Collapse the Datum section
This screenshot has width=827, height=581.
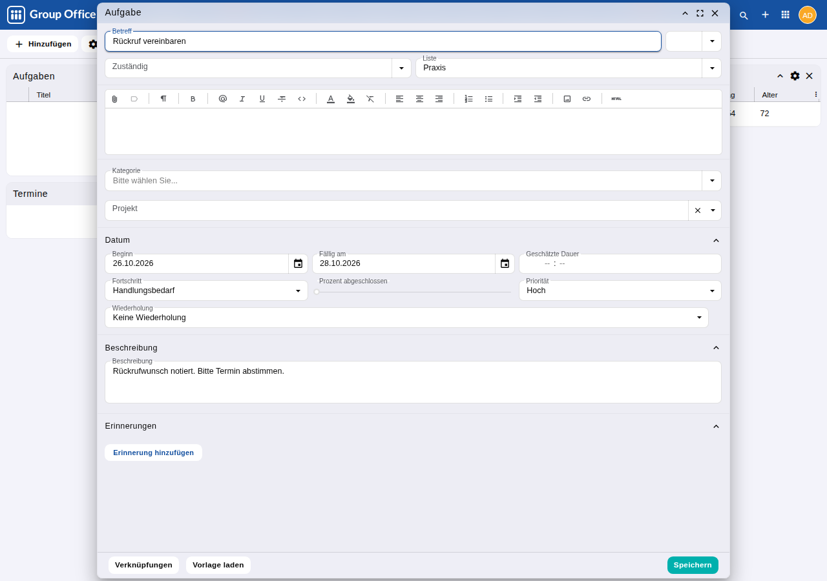716,240
